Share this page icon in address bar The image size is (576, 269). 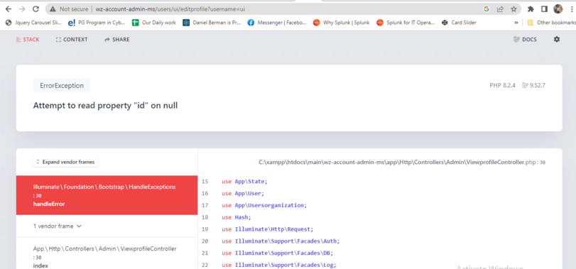click(x=500, y=9)
